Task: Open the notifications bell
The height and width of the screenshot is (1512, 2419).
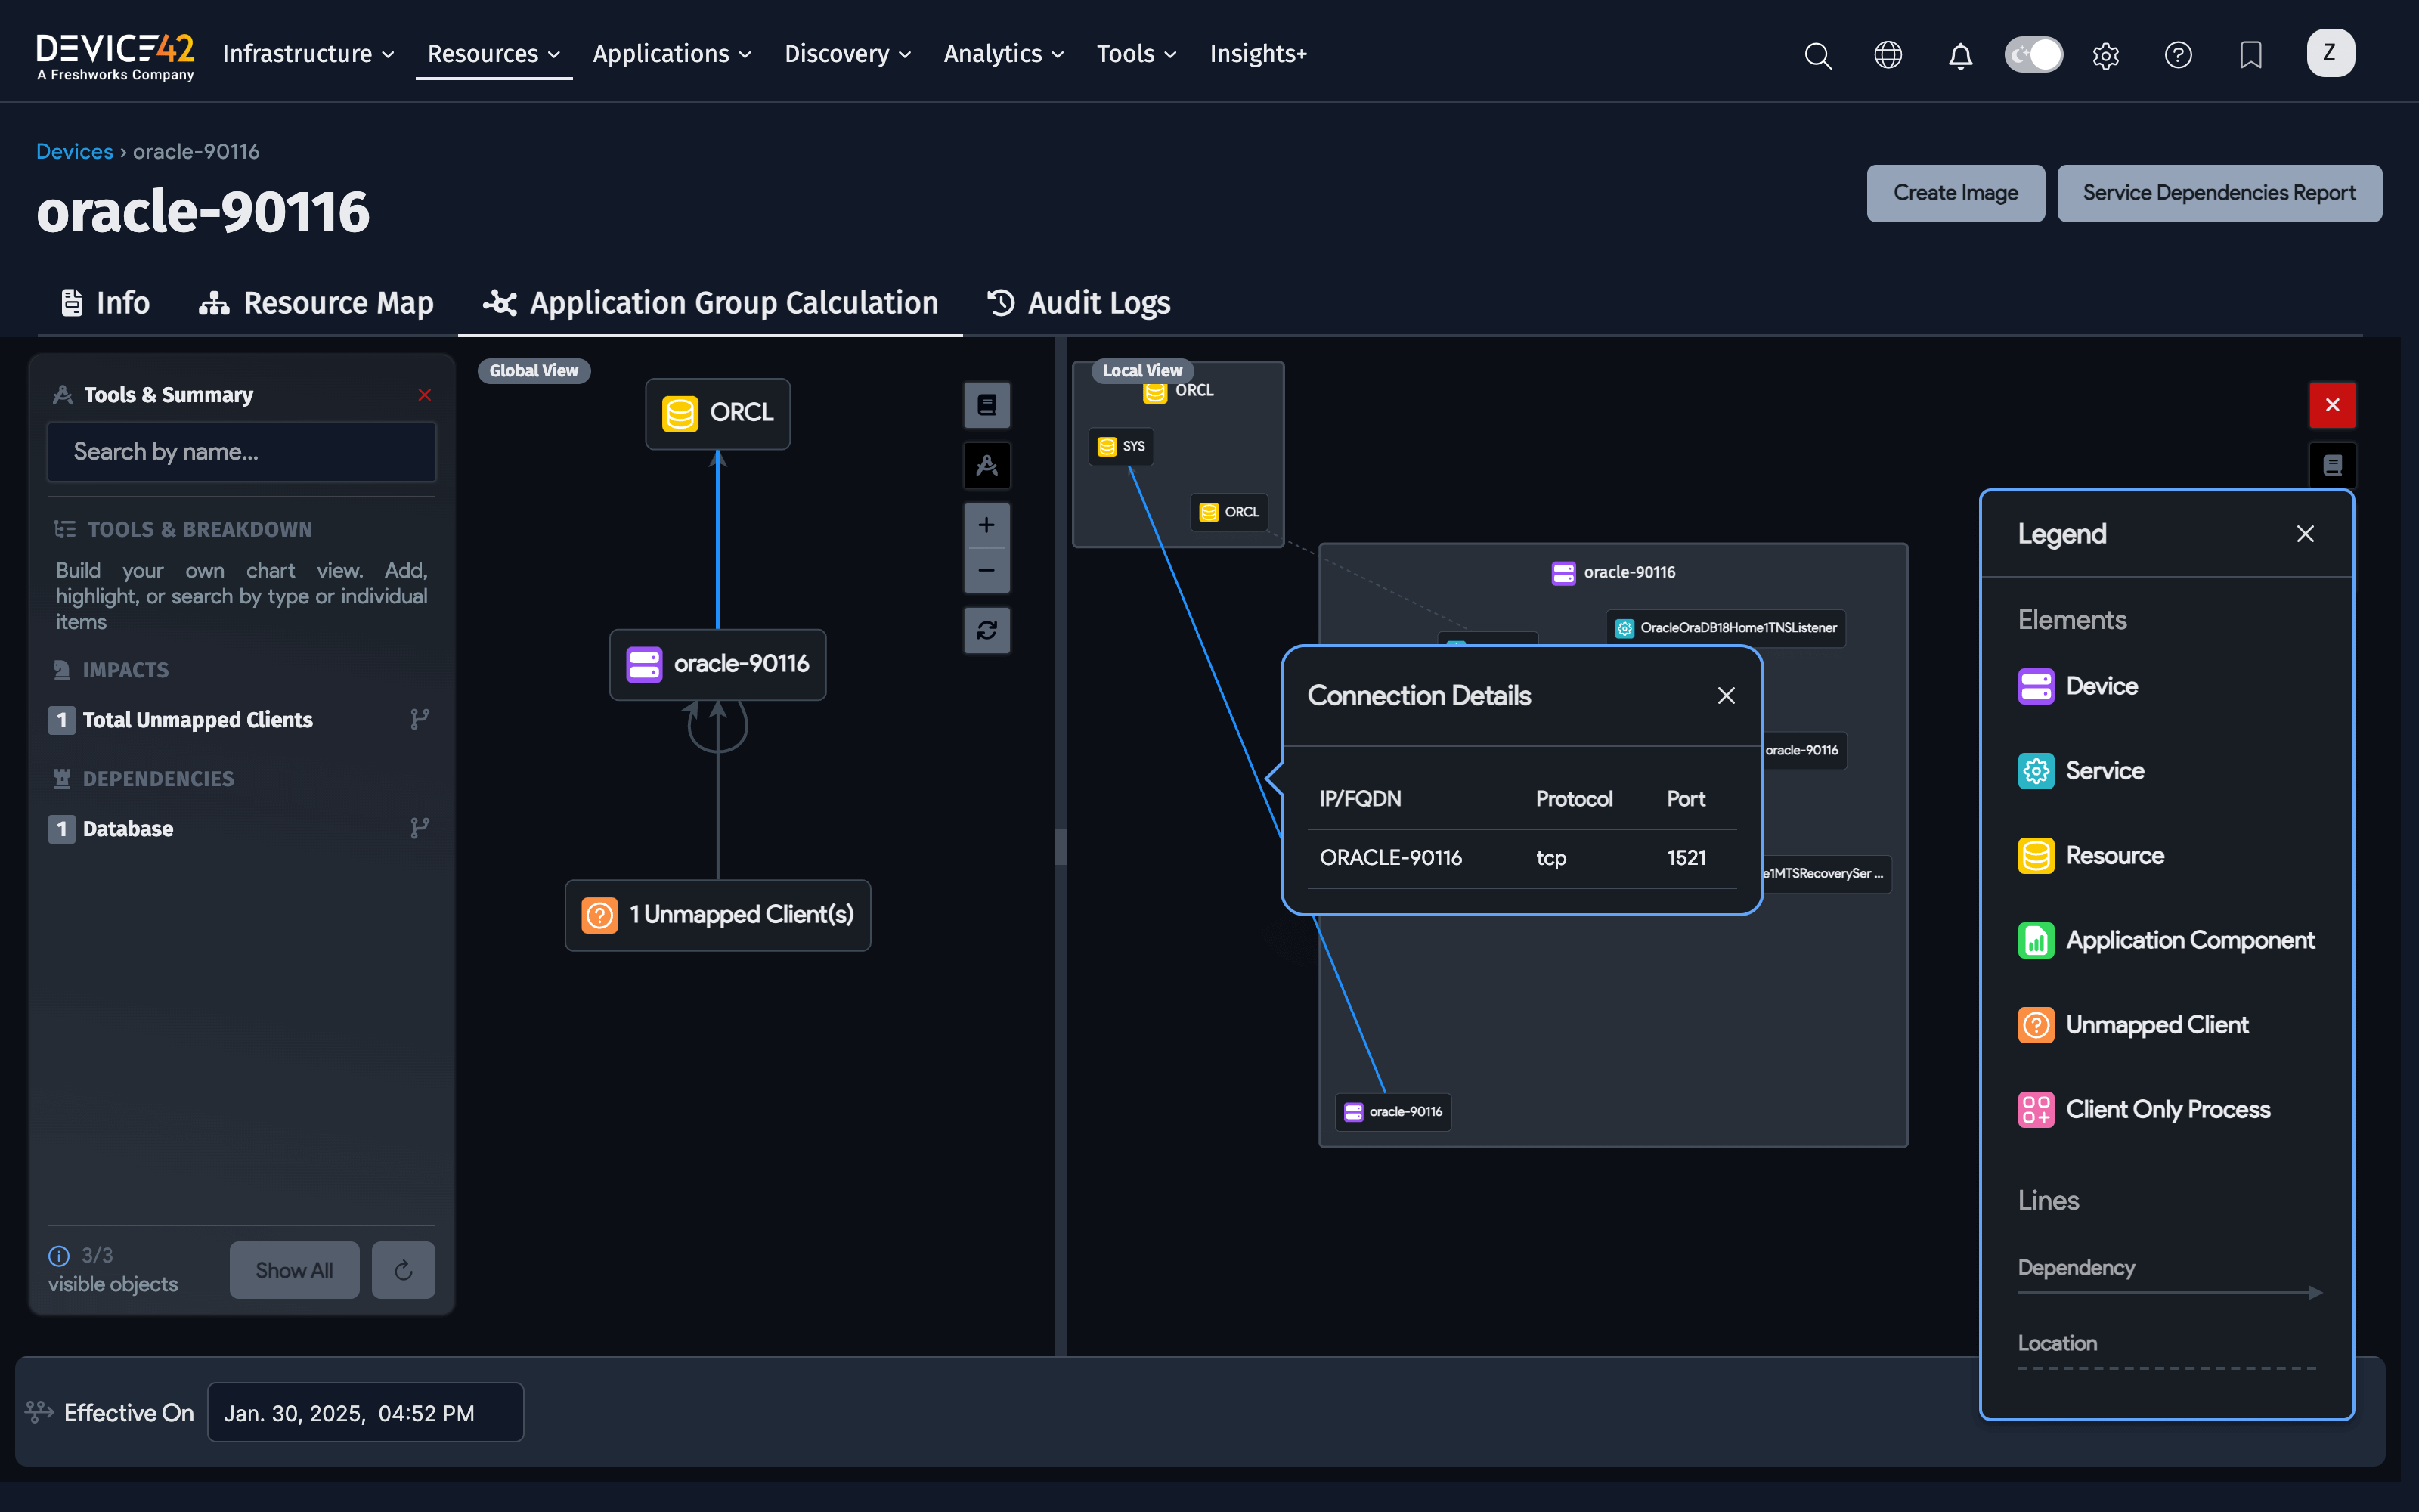Action: point(1960,55)
